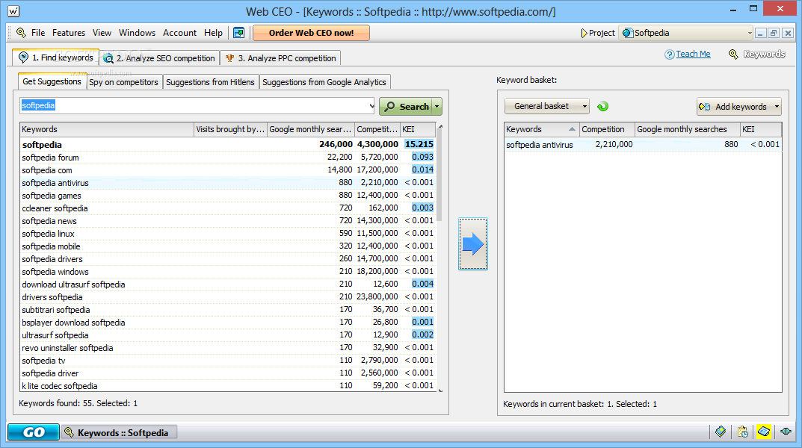Expand the Search button dropdown arrow

click(x=437, y=106)
